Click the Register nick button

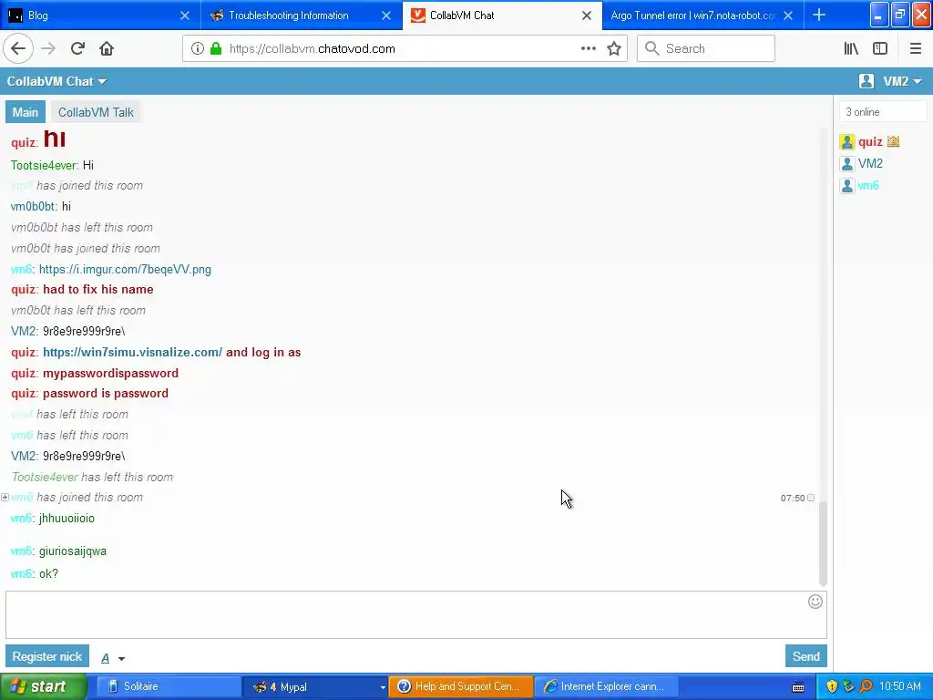pyautogui.click(x=47, y=656)
